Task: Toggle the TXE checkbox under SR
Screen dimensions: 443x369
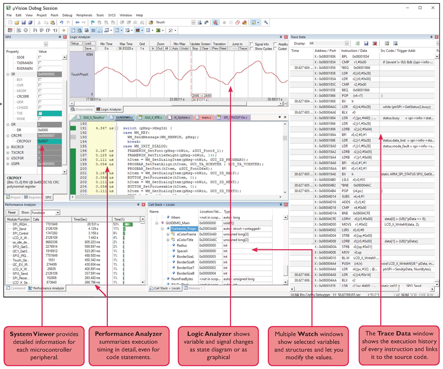Action: [x=40, y=113]
